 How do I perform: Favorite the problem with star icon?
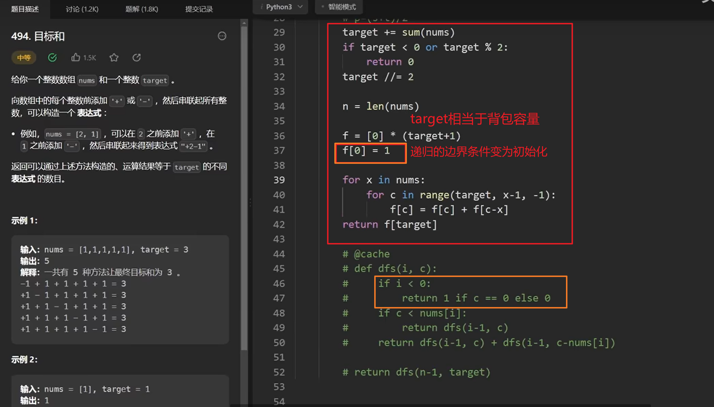click(x=114, y=57)
